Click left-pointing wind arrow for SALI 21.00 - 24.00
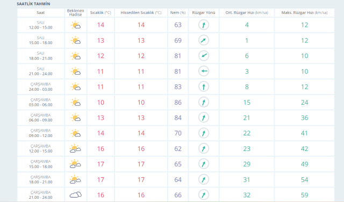Image resolution: width=344 pixels, height=202 pixels. coord(204,71)
